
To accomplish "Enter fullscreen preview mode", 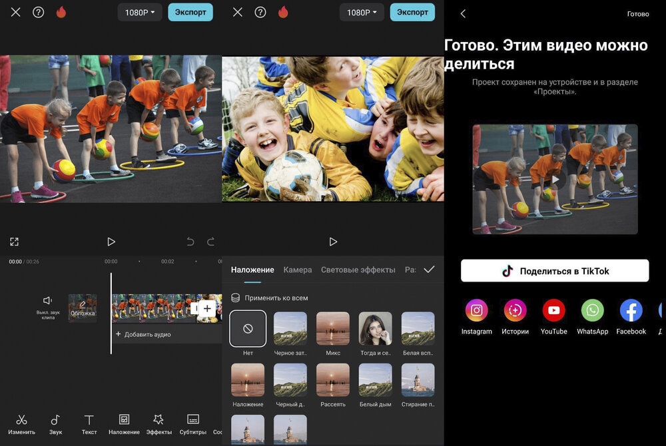I will 14,242.
